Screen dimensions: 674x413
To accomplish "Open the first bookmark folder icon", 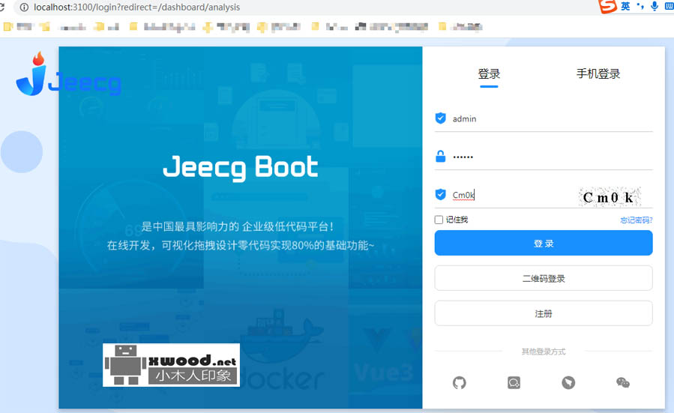I will 7,27.
